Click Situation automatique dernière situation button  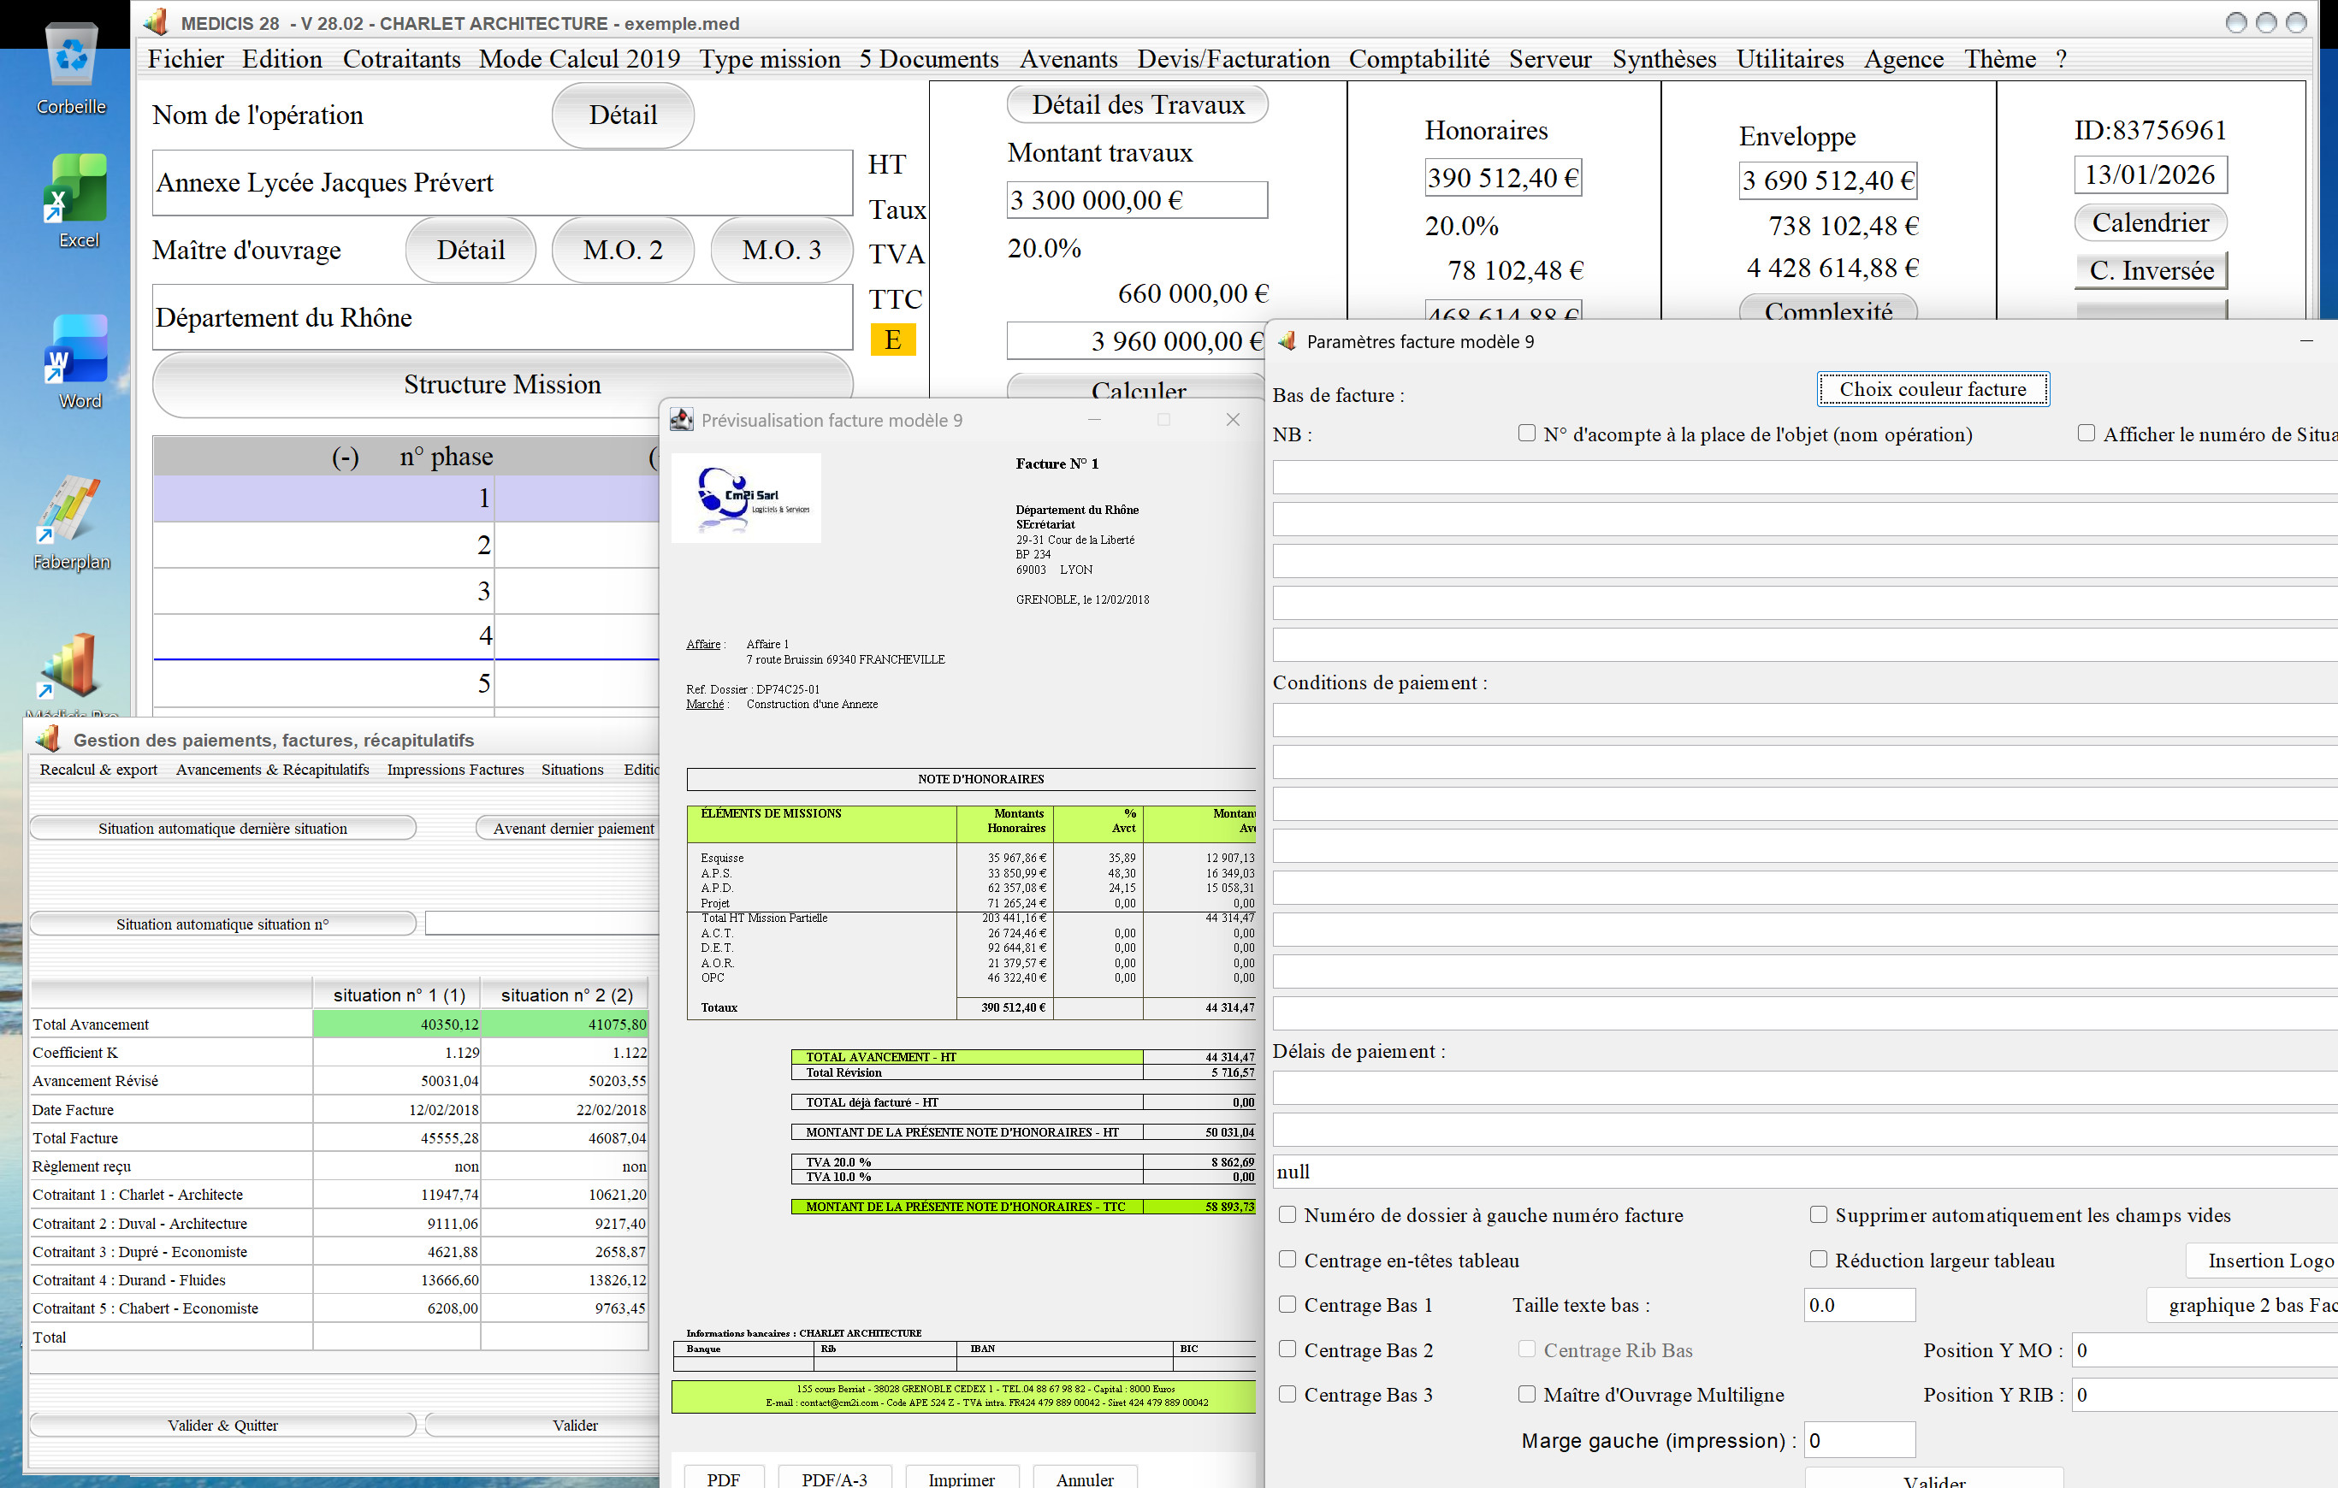click(222, 828)
